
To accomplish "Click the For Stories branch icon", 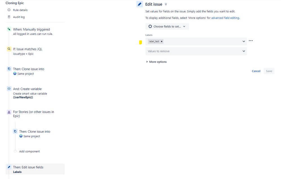I will point(9,112).
